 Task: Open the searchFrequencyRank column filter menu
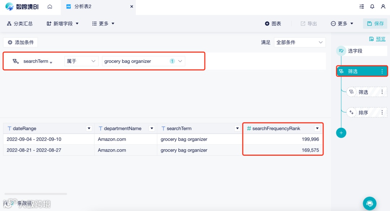(x=317, y=128)
